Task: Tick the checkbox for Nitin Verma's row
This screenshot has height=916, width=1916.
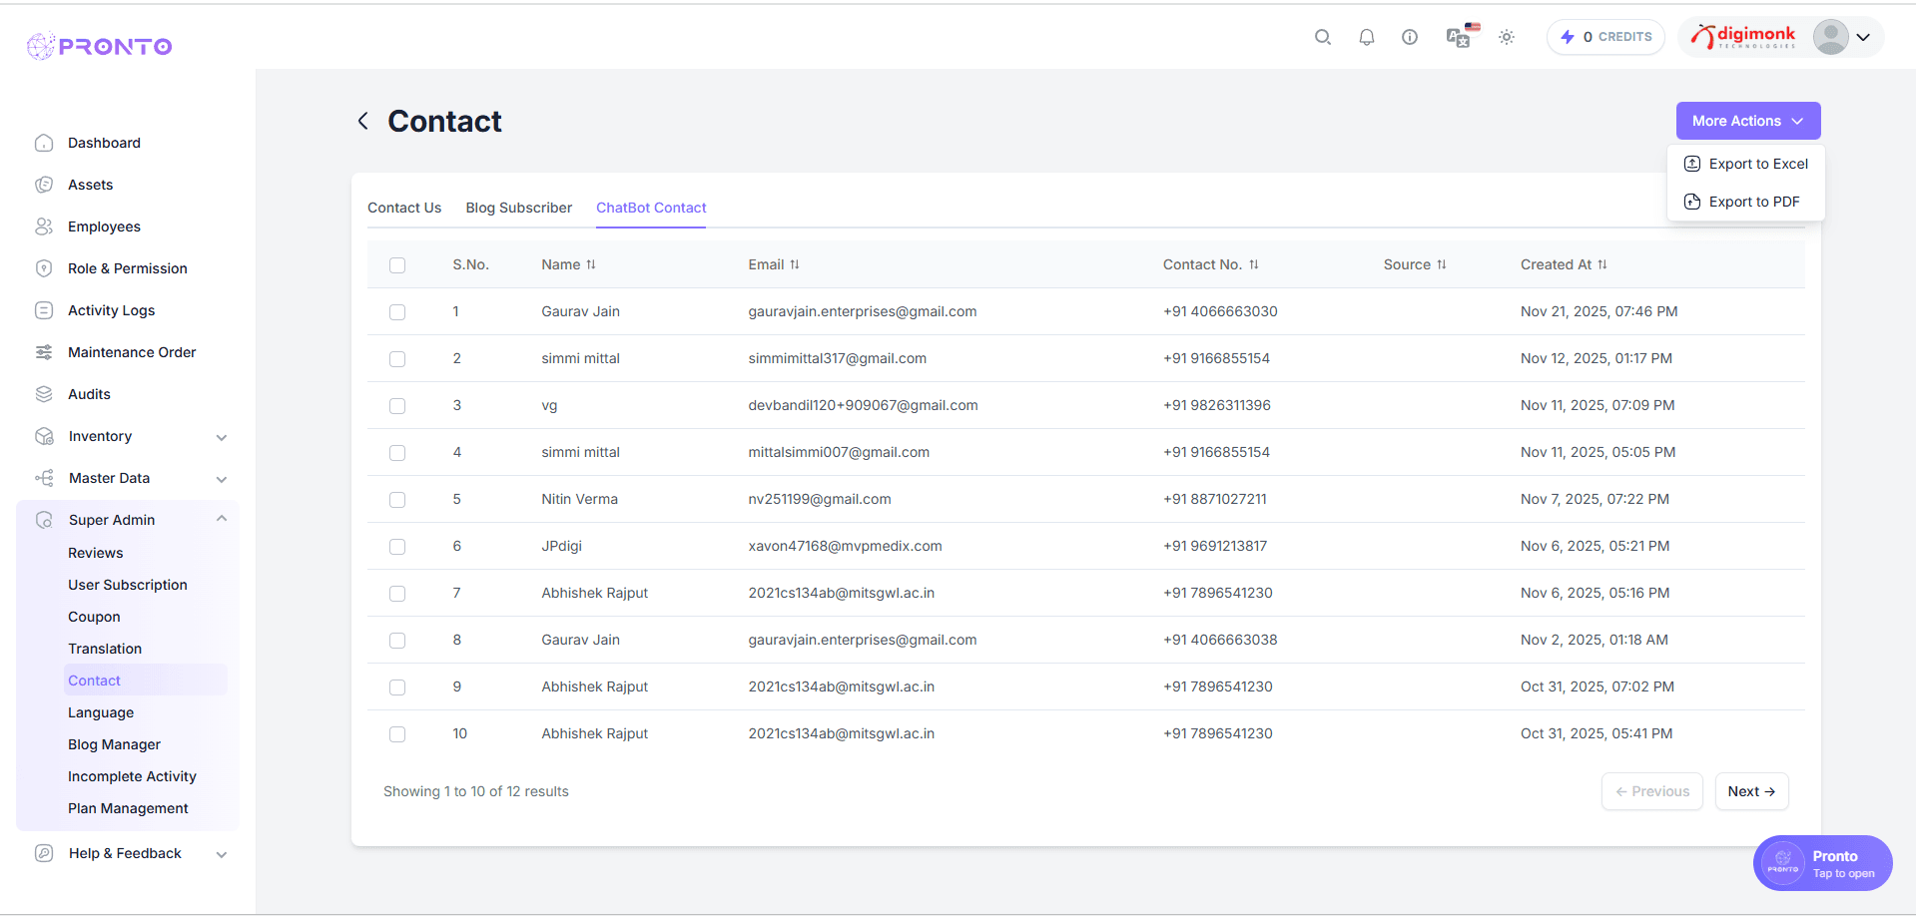Action: click(x=397, y=500)
